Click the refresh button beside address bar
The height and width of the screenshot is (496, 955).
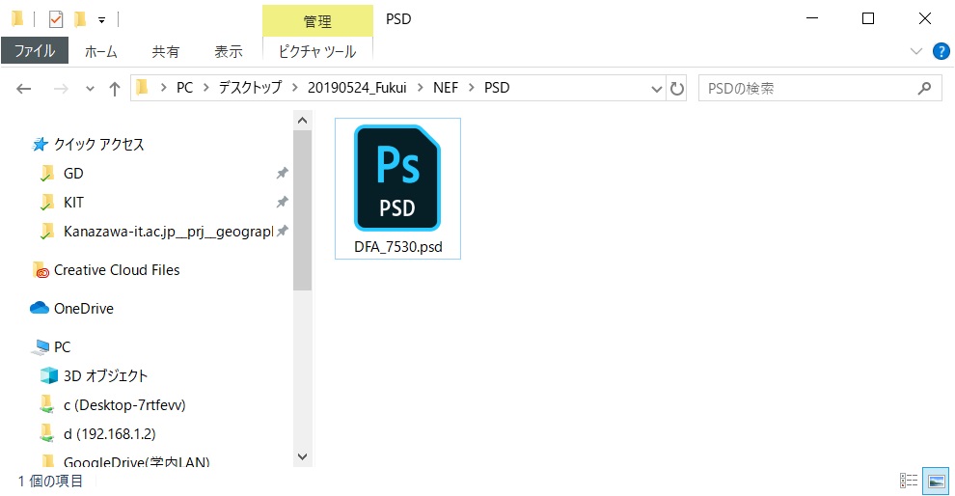(677, 88)
